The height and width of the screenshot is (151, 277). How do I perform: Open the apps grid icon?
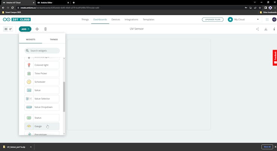click(x=267, y=19)
